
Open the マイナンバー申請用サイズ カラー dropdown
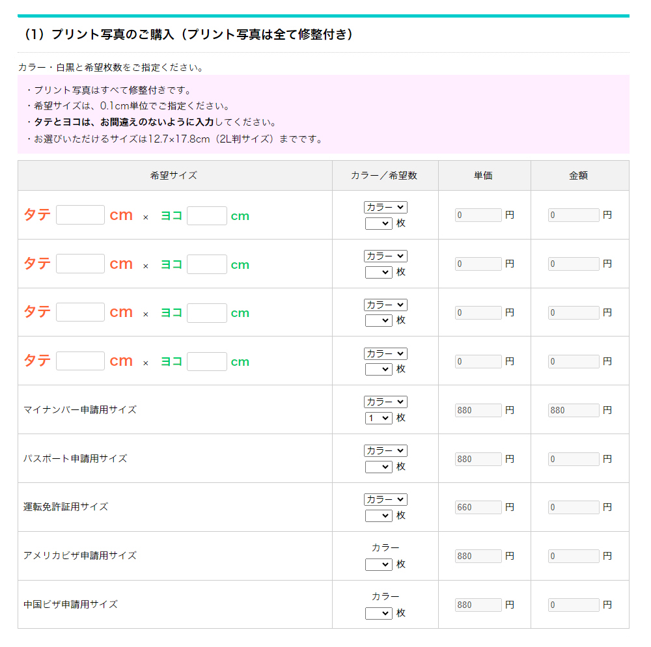pos(385,402)
